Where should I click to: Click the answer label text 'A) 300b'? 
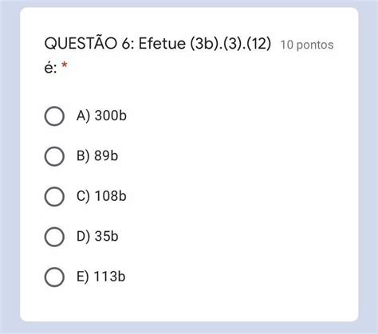(x=101, y=116)
